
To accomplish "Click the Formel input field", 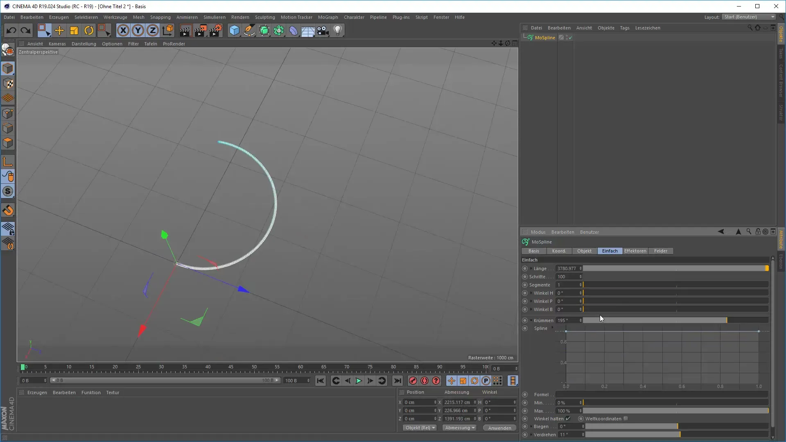I will coord(662,395).
